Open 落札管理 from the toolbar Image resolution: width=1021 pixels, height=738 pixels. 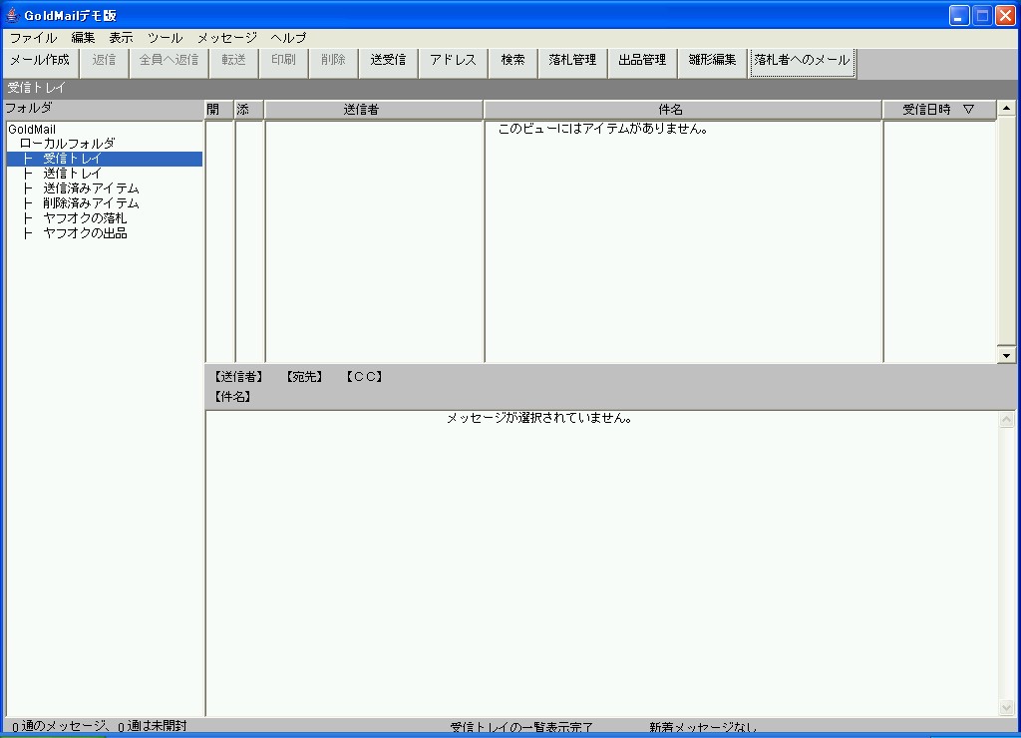(x=572, y=60)
